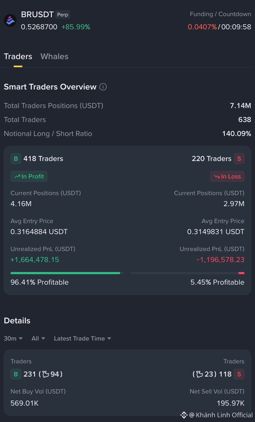
Task: Click the Binance logo in the watermark
Action: [184, 415]
